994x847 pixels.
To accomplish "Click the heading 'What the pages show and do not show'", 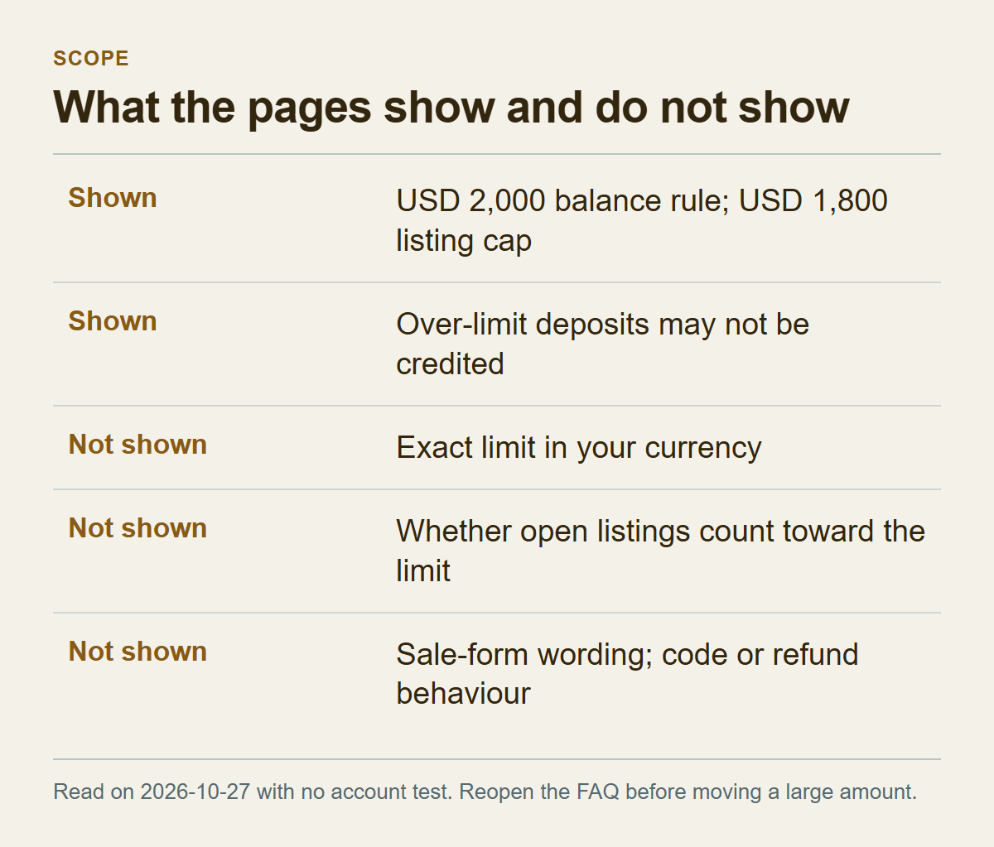I will point(451,107).
